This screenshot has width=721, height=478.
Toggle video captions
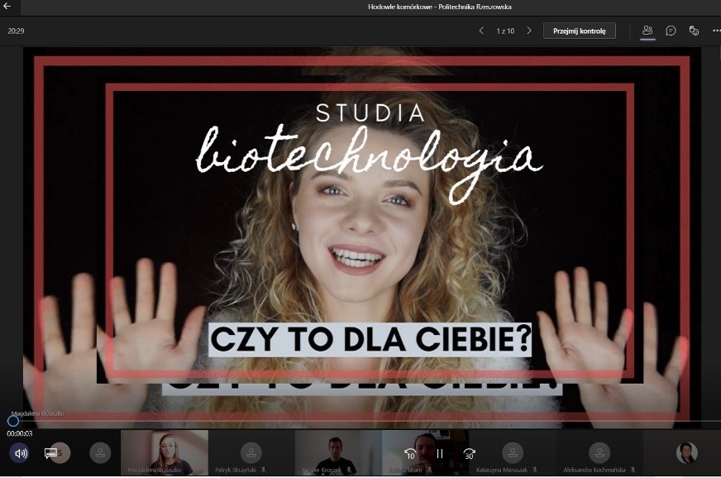tap(50, 453)
